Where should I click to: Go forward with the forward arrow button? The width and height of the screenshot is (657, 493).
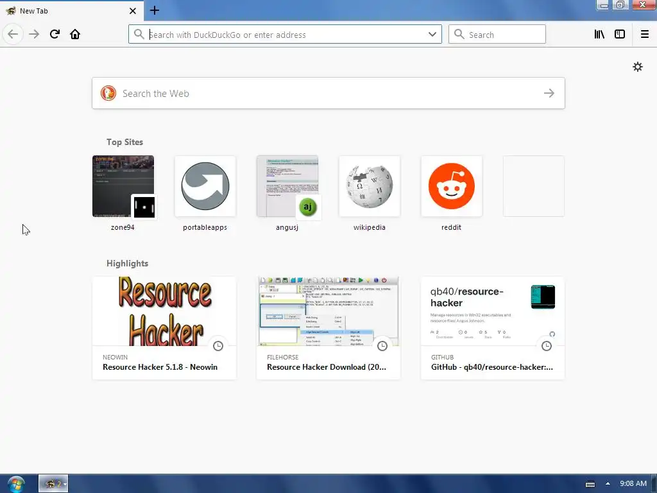(x=34, y=34)
